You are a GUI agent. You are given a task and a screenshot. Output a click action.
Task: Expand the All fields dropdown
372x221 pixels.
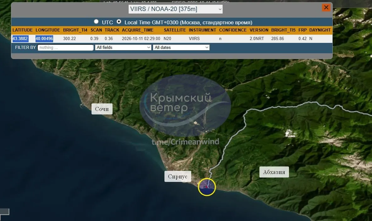(x=123, y=47)
